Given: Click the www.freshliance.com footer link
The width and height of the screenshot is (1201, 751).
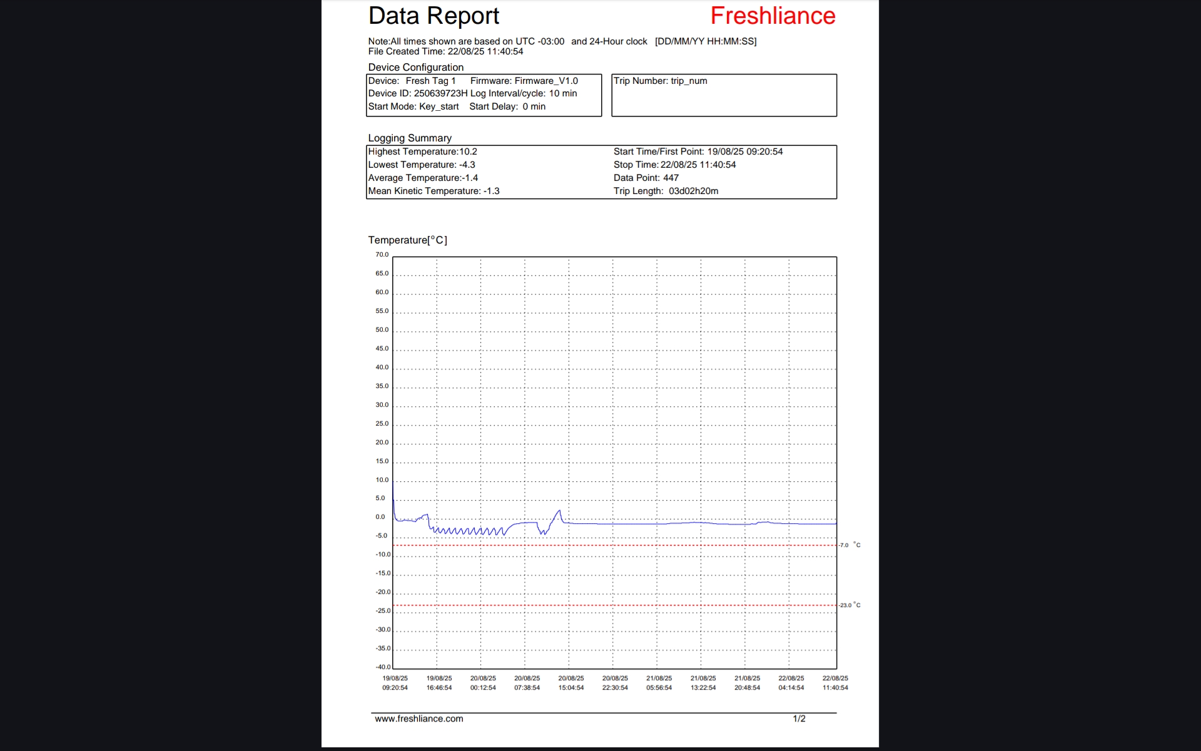Looking at the screenshot, I should [x=418, y=718].
